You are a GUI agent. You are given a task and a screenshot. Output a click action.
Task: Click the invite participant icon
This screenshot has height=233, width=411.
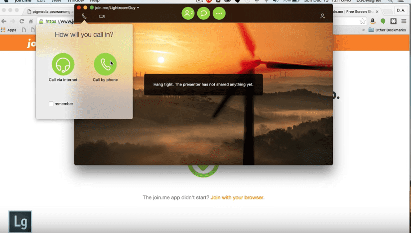(323, 16)
